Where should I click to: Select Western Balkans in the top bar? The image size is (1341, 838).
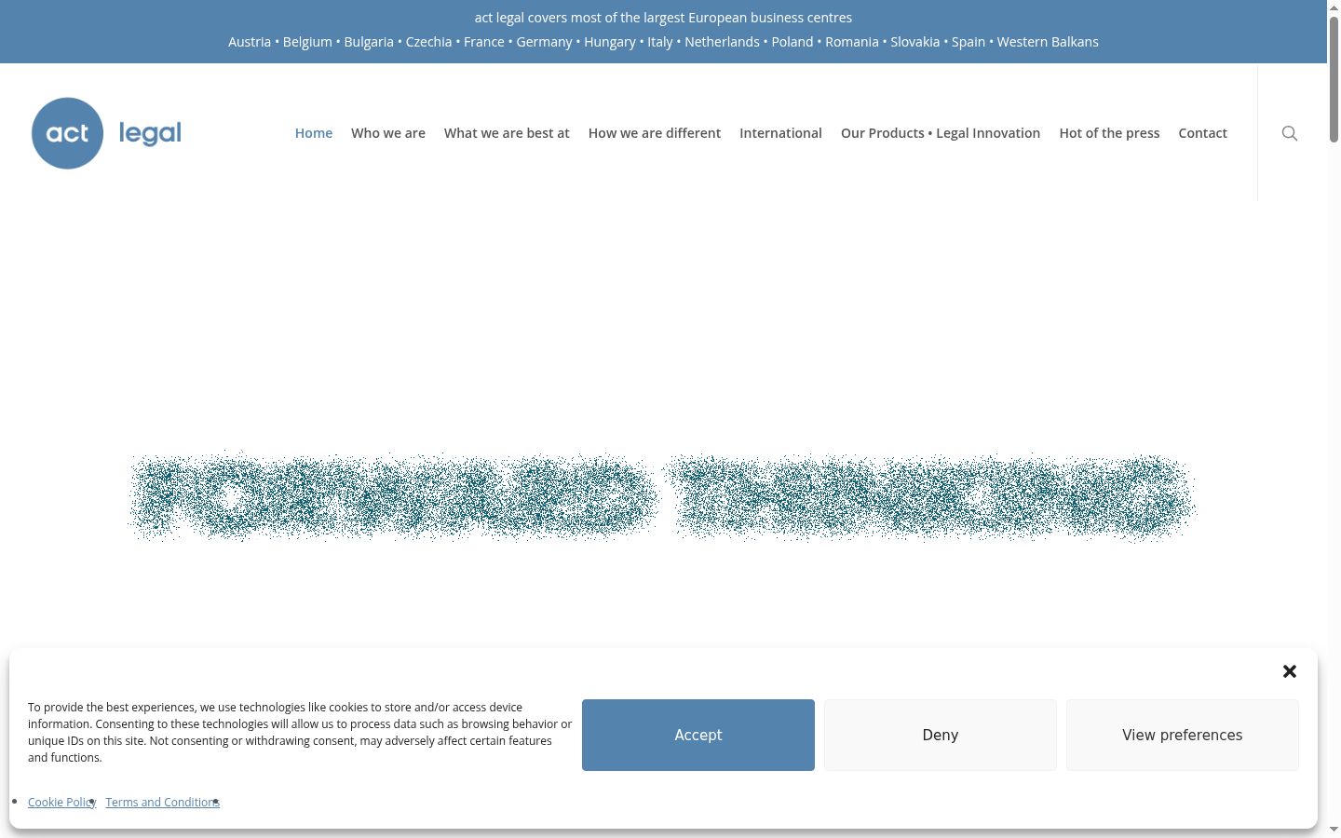[1048, 42]
